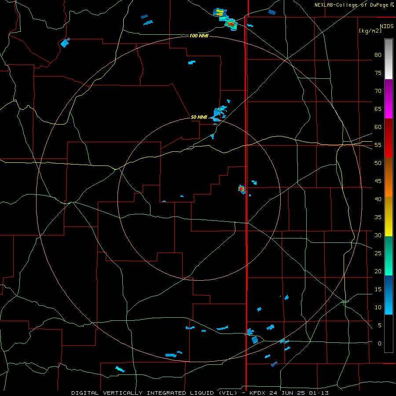This screenshot has width=396, height=396.
Task: Click the NIDS label above the scale
Action: (x=386, y=26)
